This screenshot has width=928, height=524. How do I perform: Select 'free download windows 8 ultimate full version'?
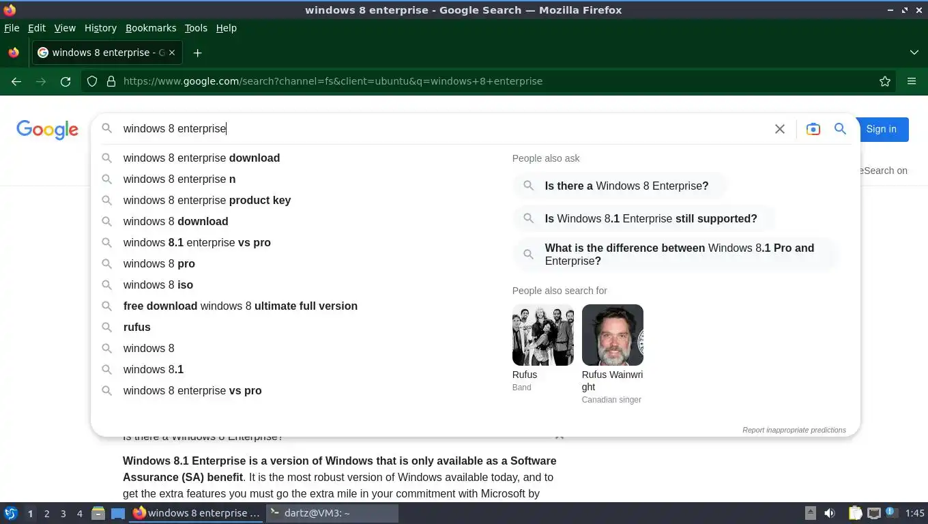coord(240,306)
